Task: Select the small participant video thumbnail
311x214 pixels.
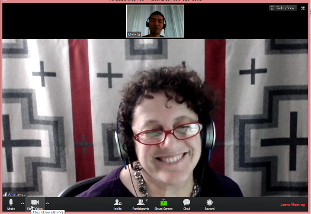Action: tap(155, 21)
